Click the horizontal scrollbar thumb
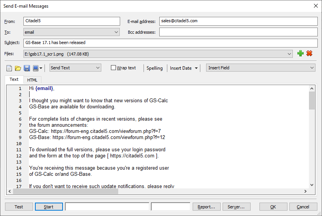Viewport: 322px width, 216px height. [66, 191]
